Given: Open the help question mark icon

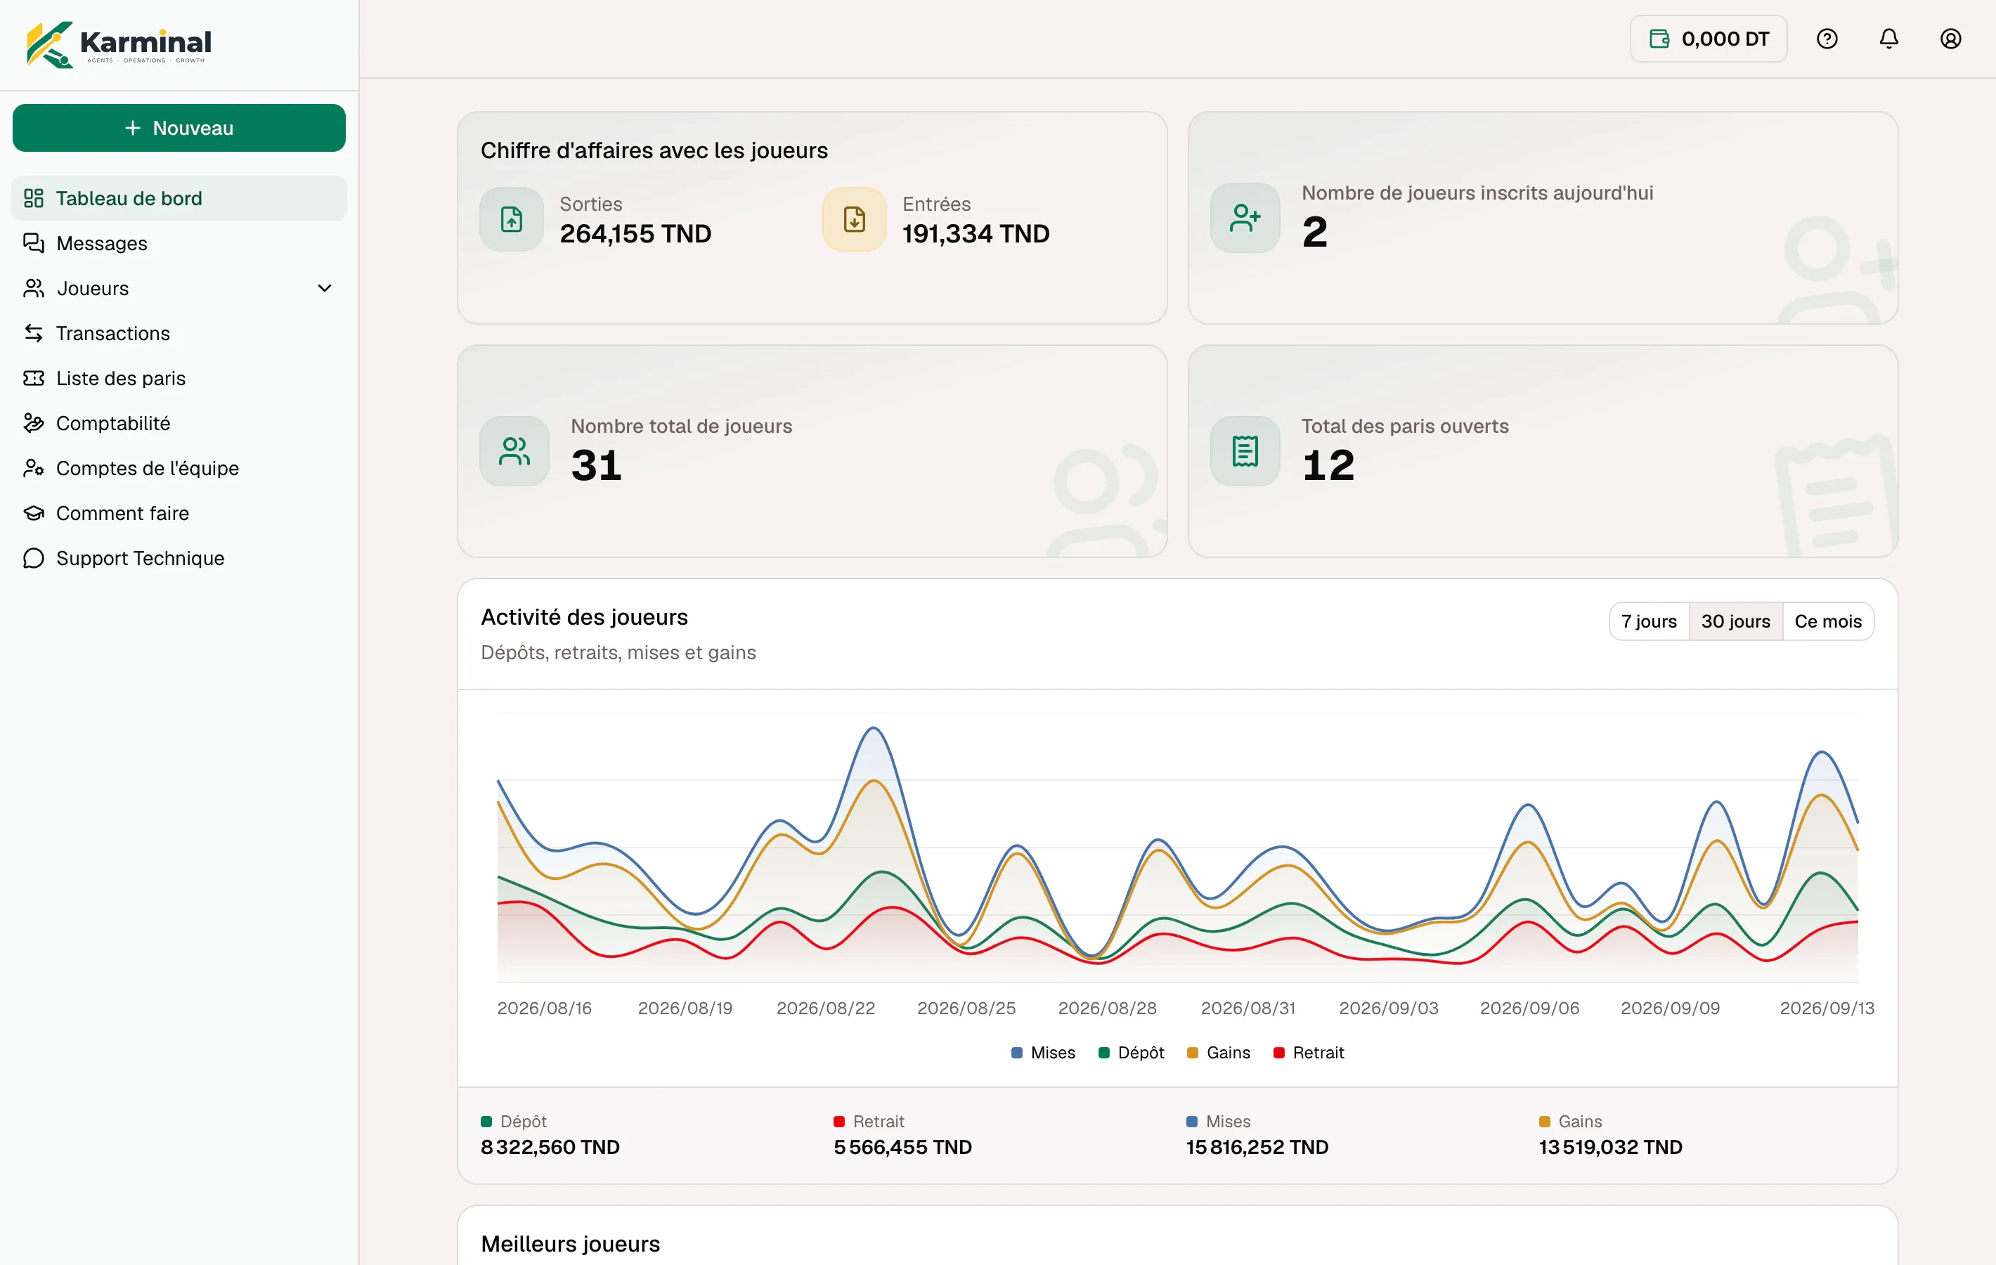Looking at the screenshot, I should [x=1827, y=39].
